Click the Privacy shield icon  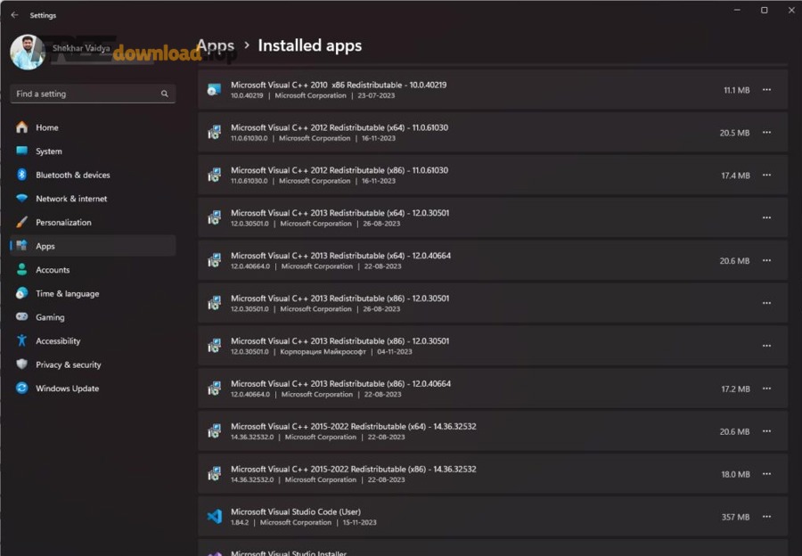pyautogui.click(x=21, y=364)
